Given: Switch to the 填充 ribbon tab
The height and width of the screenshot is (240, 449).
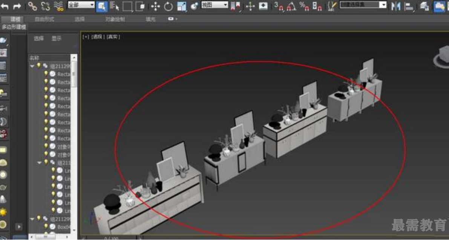Looking at the screenshot, I should click(151, 19).
